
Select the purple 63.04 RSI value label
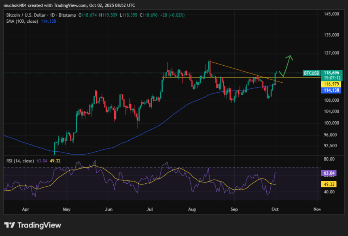(x=328, y=173)
